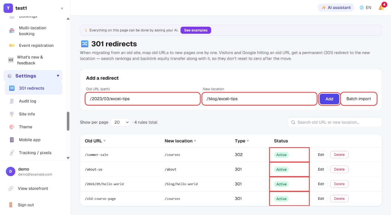Click the magnifier icon in search box
The image size is (391, 215).
(x=293, y=122)
